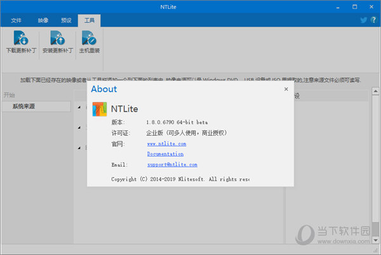Viewport: 381px width, 255px height.
Task: Click the support@ntlite.com email link
Action: [172, 165]
